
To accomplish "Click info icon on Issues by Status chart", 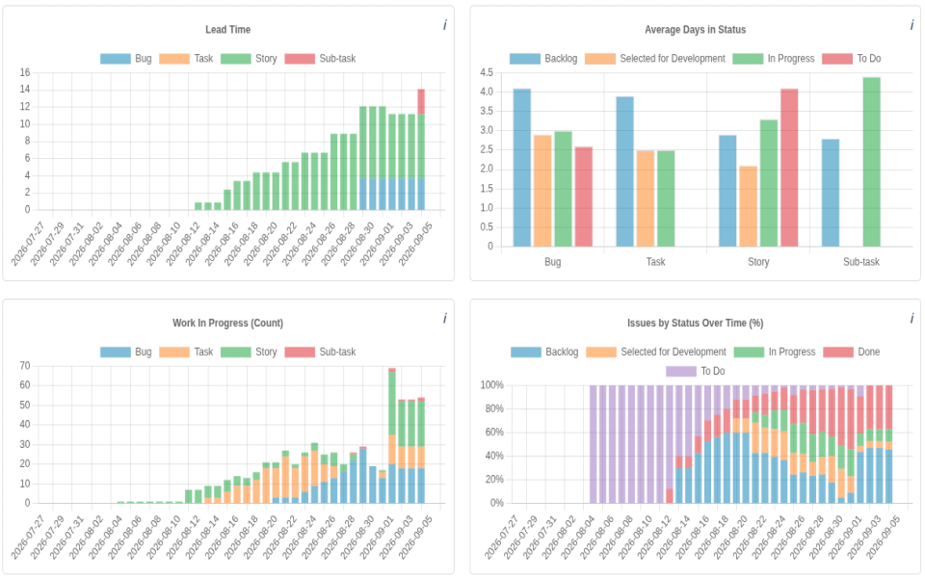I will 912,319.
